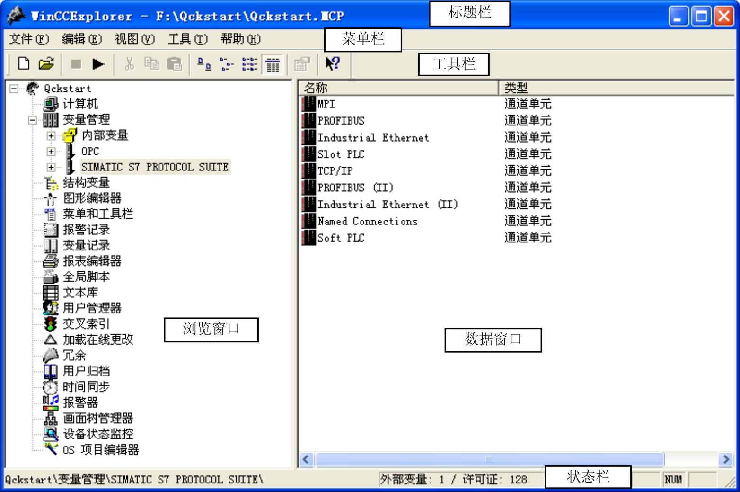740x492 pixels.
Task: Click the Properties toolbar icon
Action: tap(301, 64)
